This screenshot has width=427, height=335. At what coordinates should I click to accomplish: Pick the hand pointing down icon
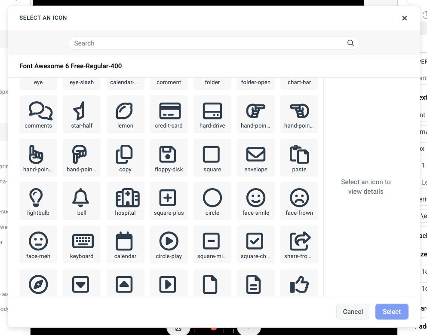pyautogui.click(x=82, y=158)
